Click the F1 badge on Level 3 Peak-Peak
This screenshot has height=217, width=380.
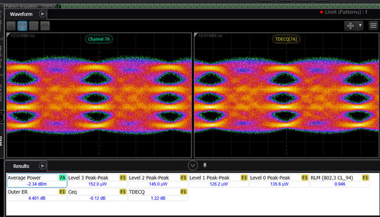[x=123, y=178]
